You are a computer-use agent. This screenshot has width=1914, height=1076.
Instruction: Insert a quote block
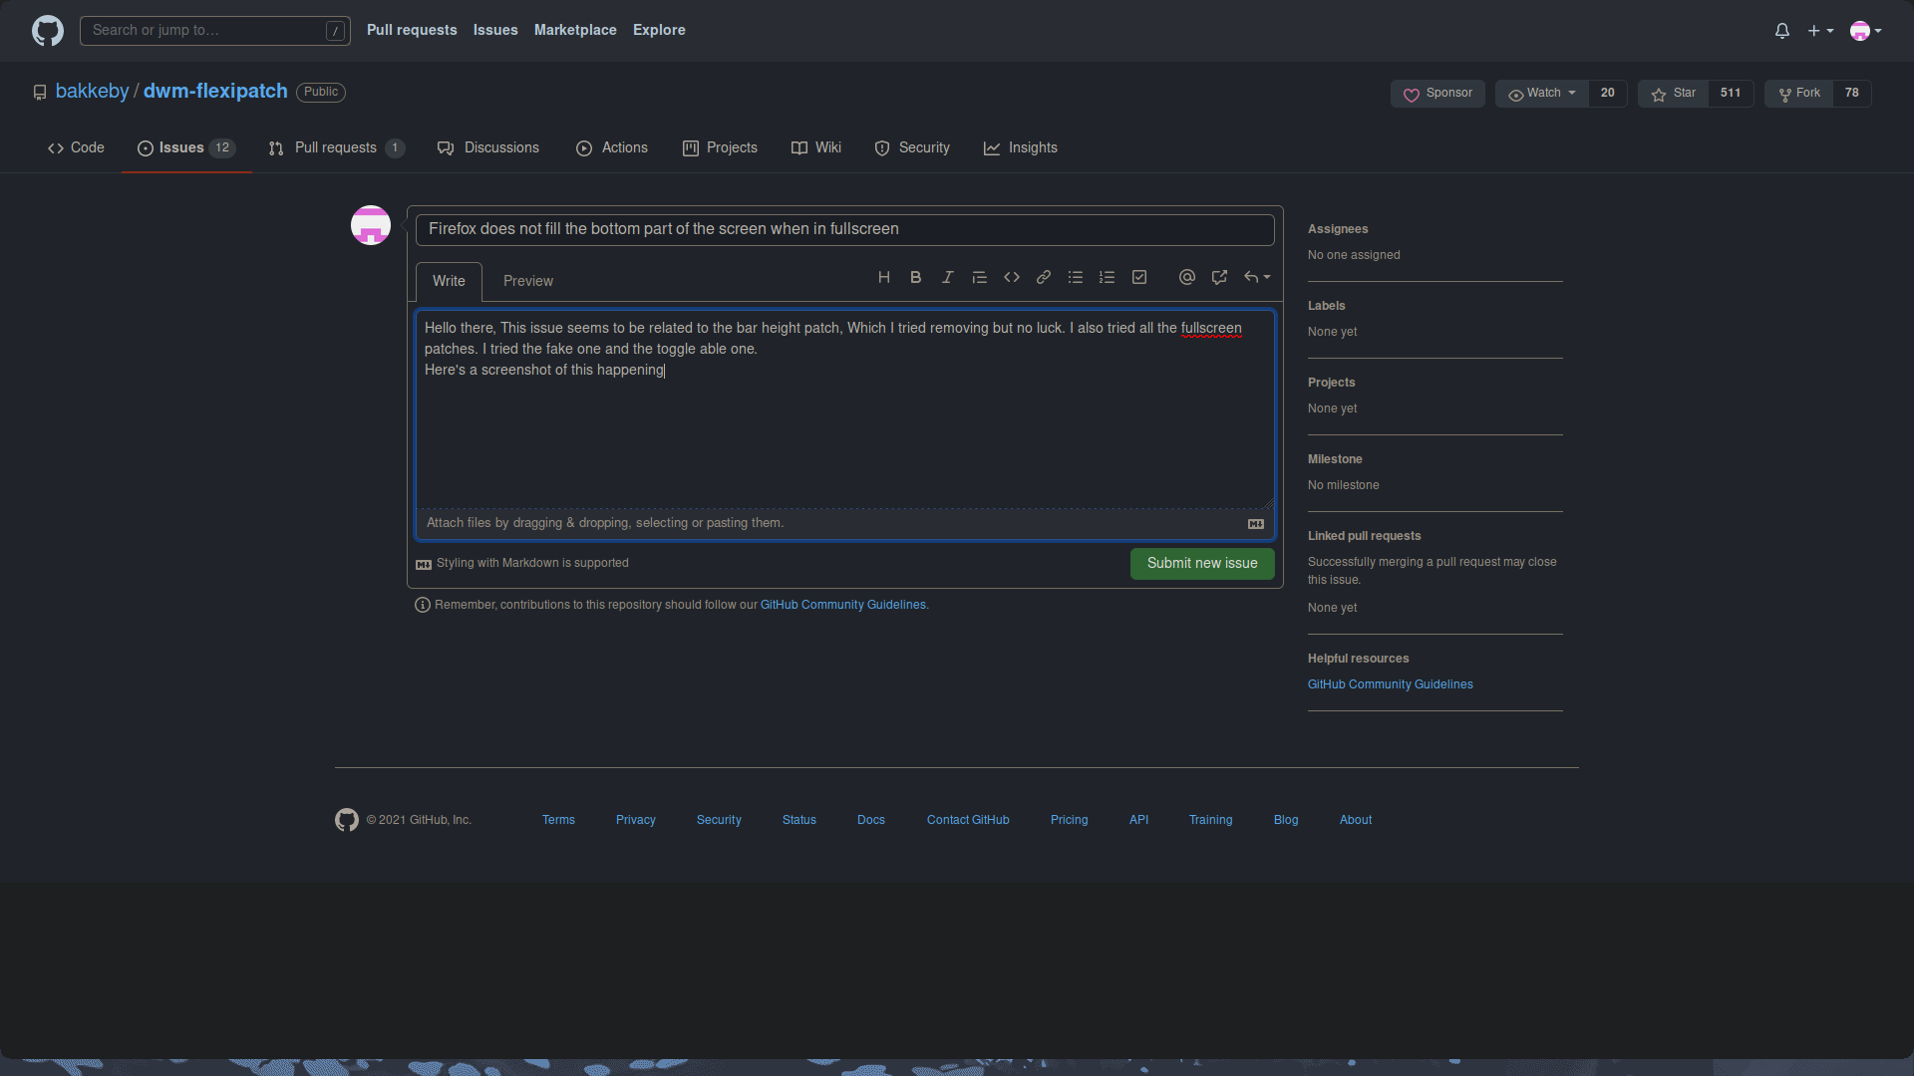pos(980,277)
